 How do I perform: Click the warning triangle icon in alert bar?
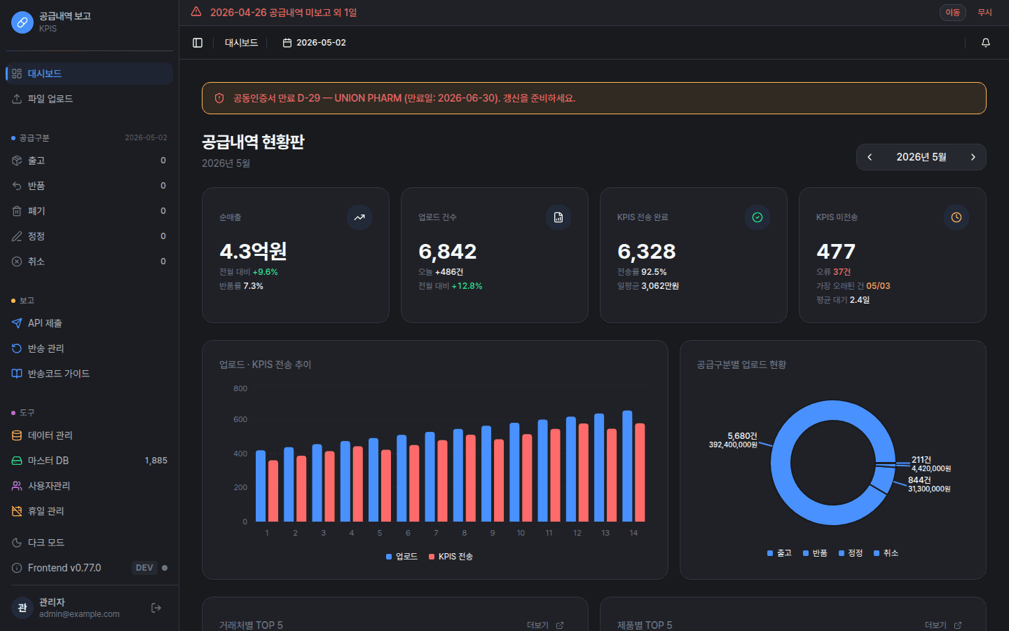pos(196,12)
